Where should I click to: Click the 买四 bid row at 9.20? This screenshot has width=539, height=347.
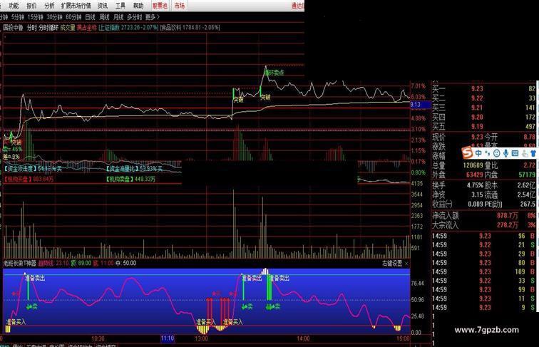coord(483,117)
